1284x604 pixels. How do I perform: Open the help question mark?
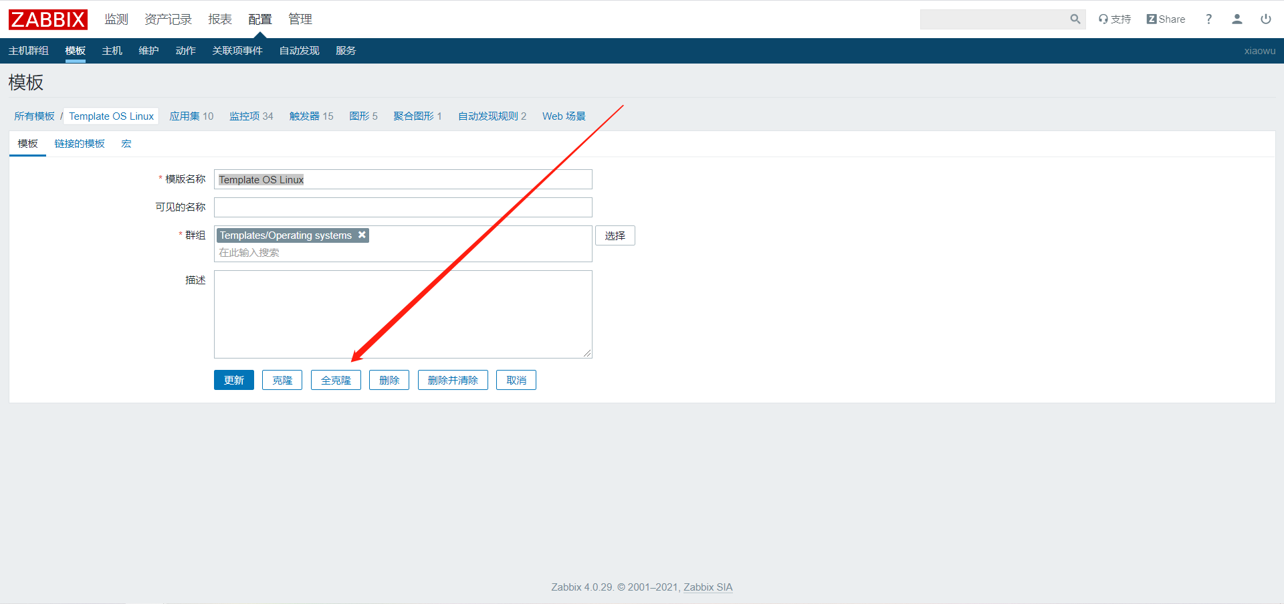1208,19
